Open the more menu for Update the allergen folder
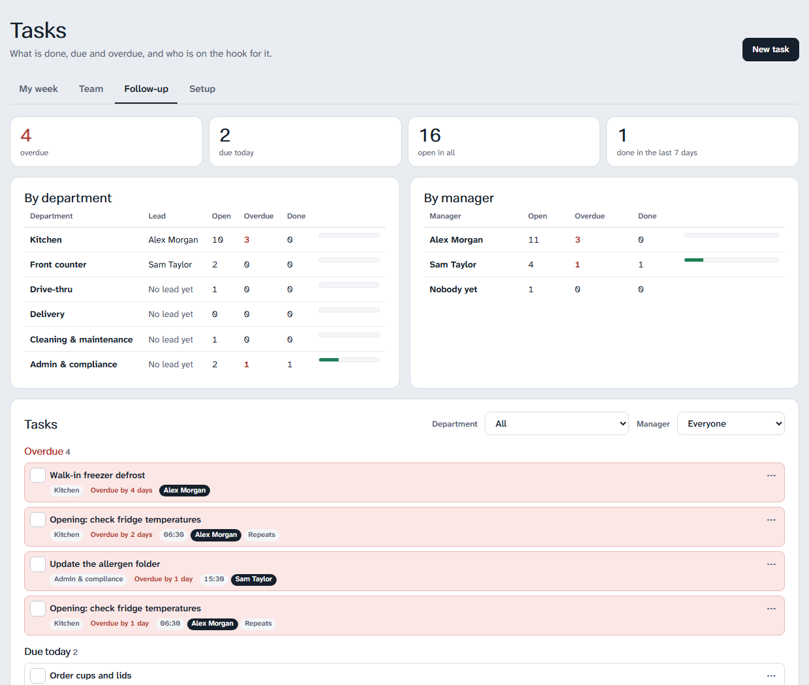The image size is (809, 685). [x=771, y=564]
